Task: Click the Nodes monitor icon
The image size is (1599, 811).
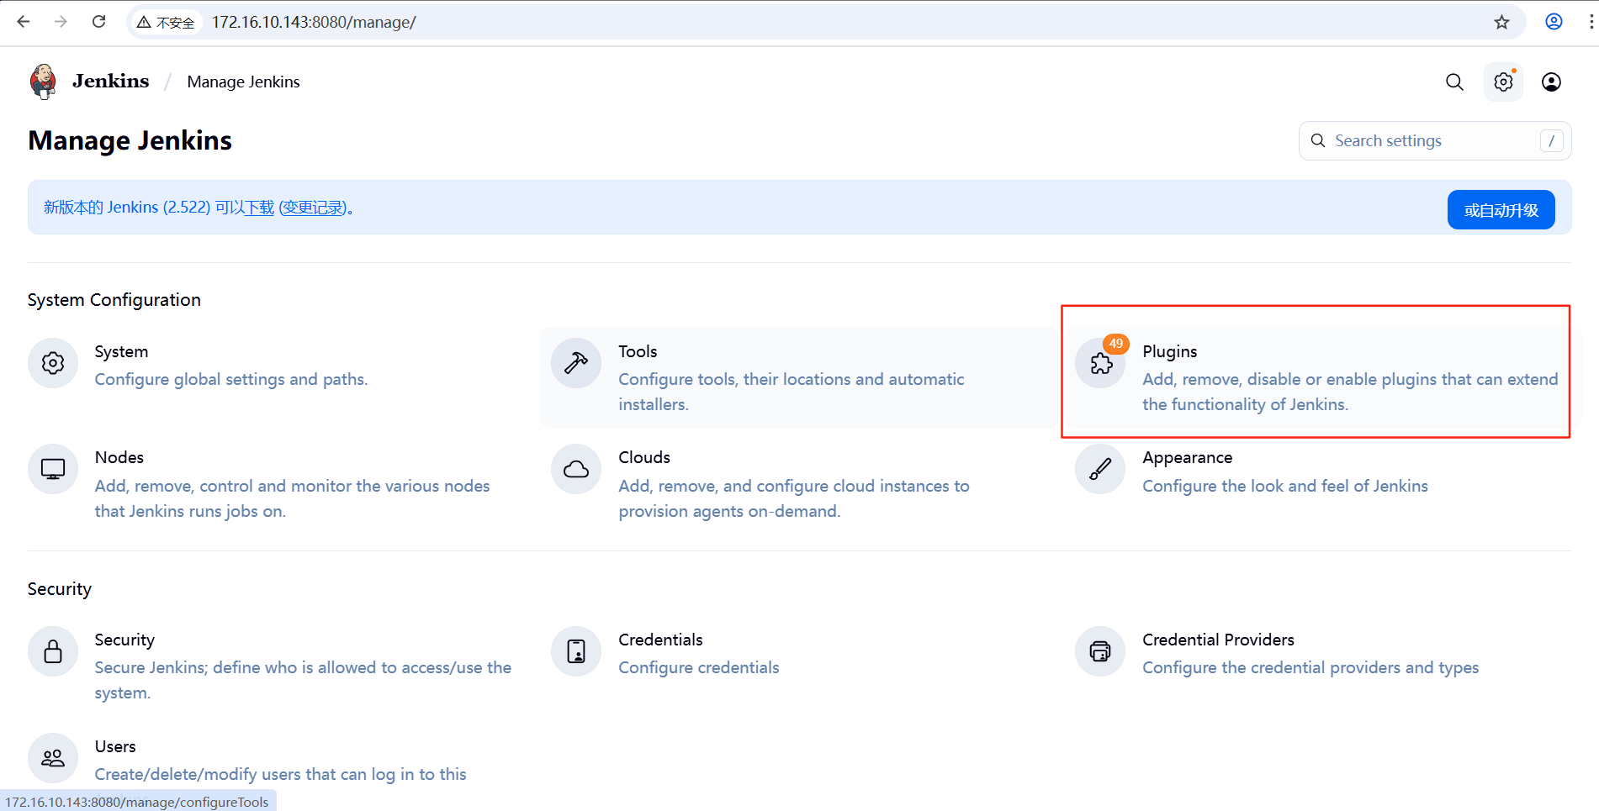Action: (x=53, y=469)
